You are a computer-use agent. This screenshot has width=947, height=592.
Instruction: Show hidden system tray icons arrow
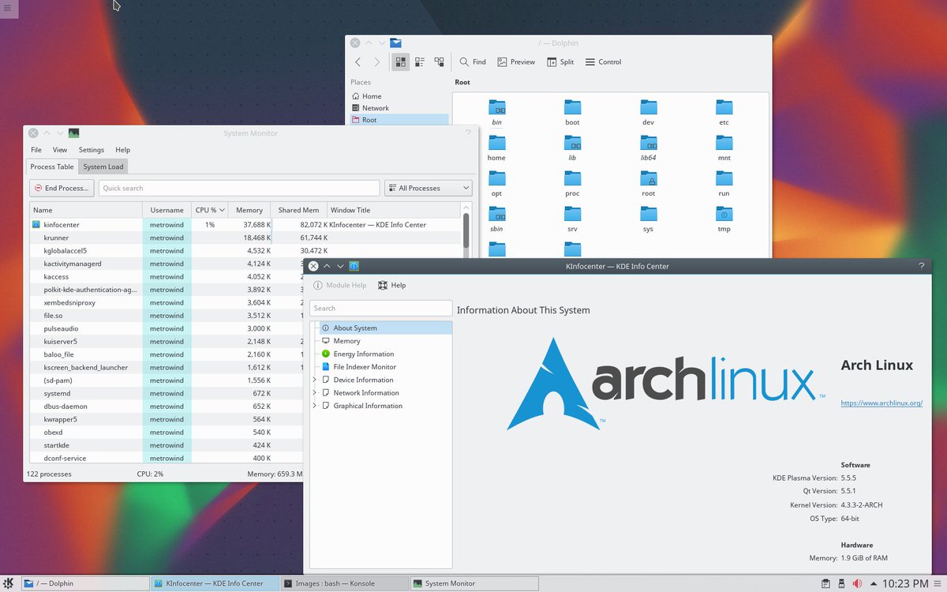coord(873,584)
